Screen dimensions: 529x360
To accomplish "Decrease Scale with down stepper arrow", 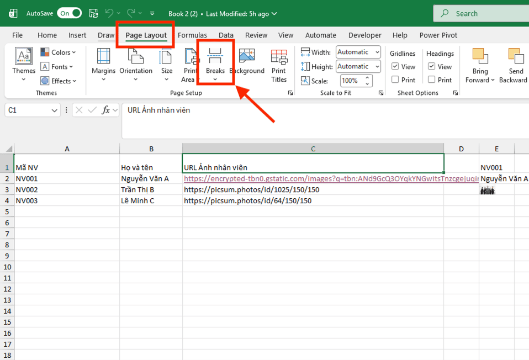I will [367, 84].
